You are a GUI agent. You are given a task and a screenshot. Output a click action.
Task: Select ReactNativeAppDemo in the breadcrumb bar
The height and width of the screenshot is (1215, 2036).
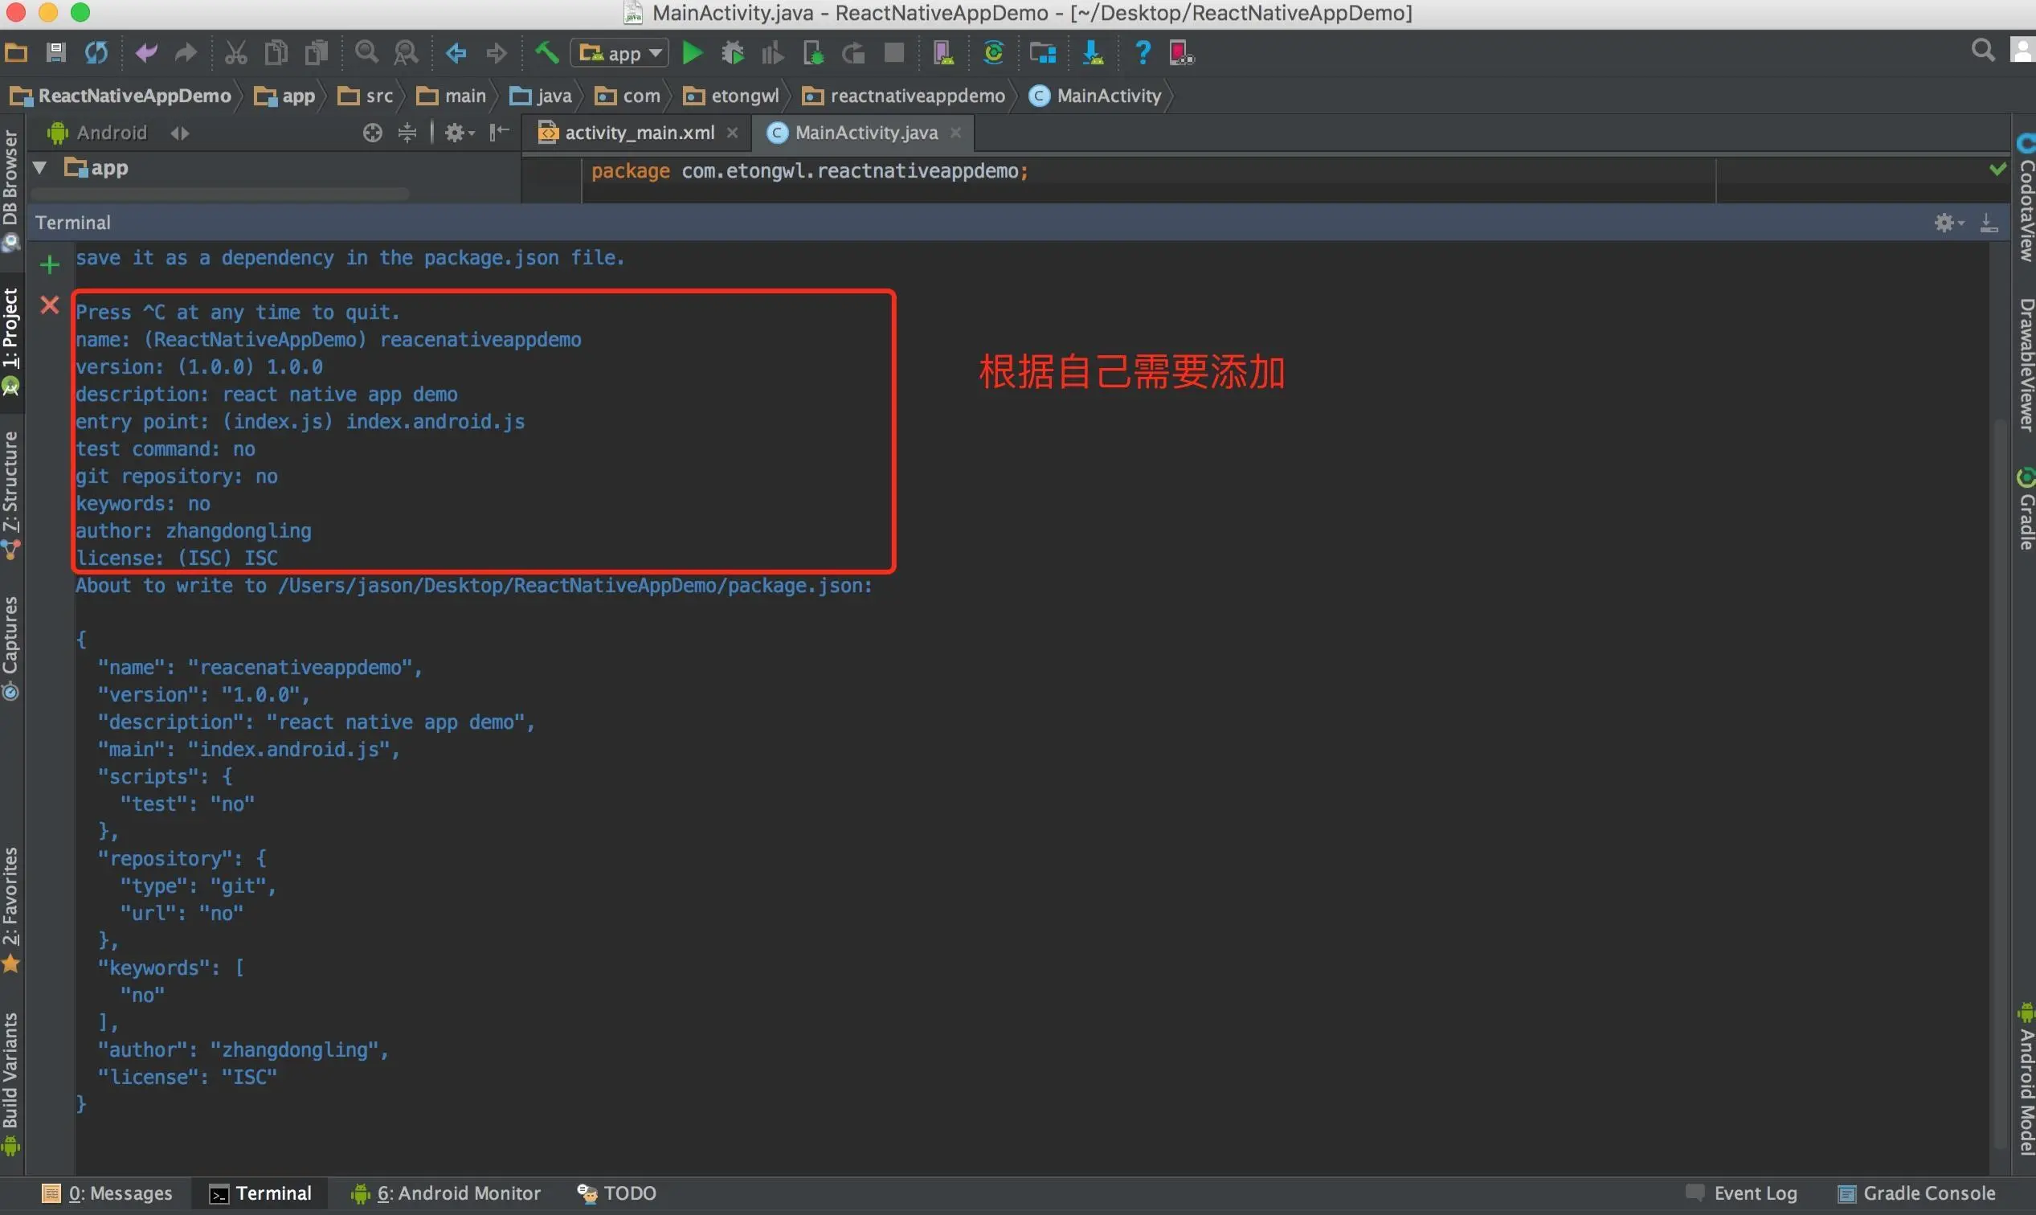pos(121,96)
